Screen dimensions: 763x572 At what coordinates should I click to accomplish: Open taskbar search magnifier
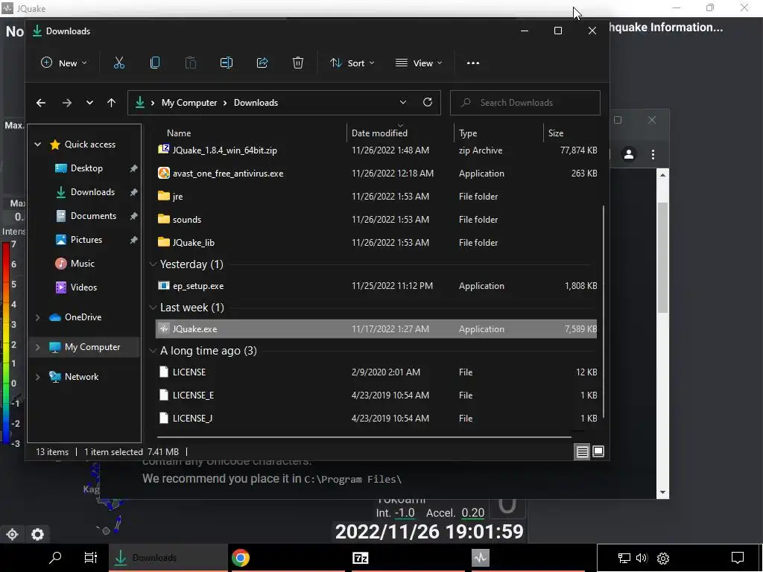click(x=55, y=557)
